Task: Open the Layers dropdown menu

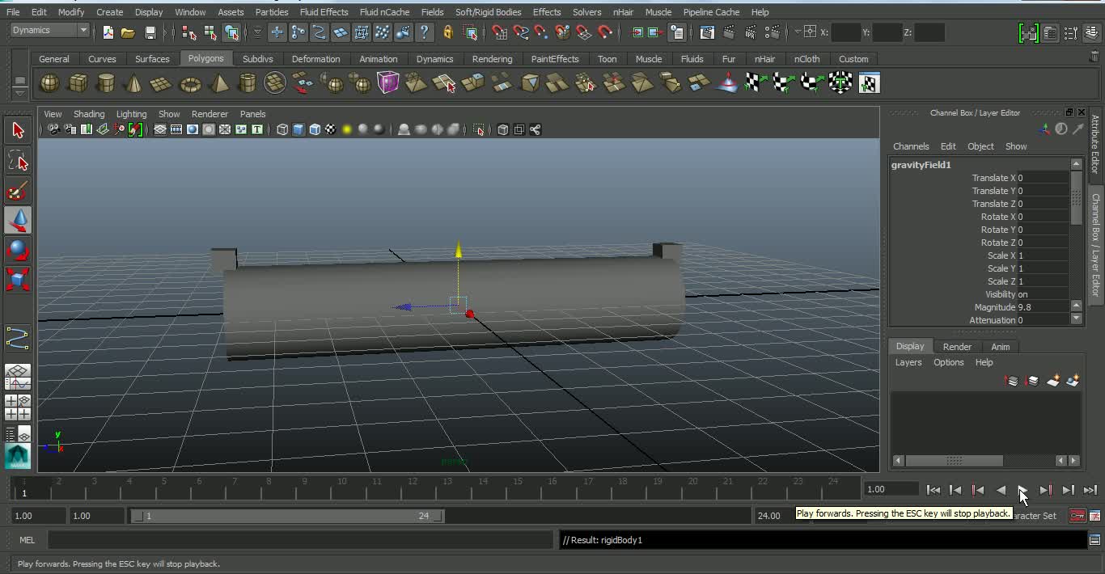Action: 908,362
